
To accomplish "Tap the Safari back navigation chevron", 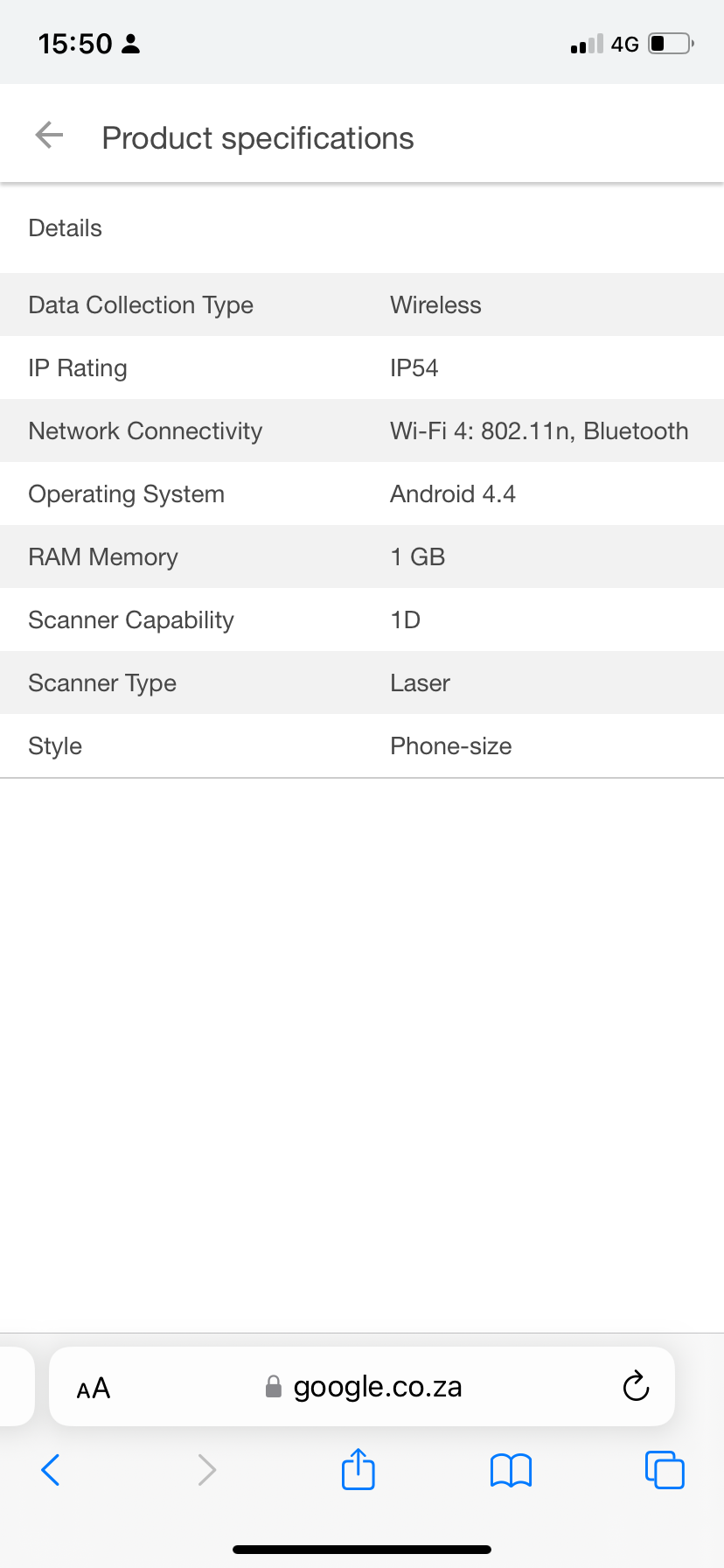I will pos(51,1470).
